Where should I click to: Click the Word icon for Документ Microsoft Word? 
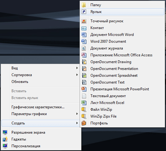tap(84, 35)
